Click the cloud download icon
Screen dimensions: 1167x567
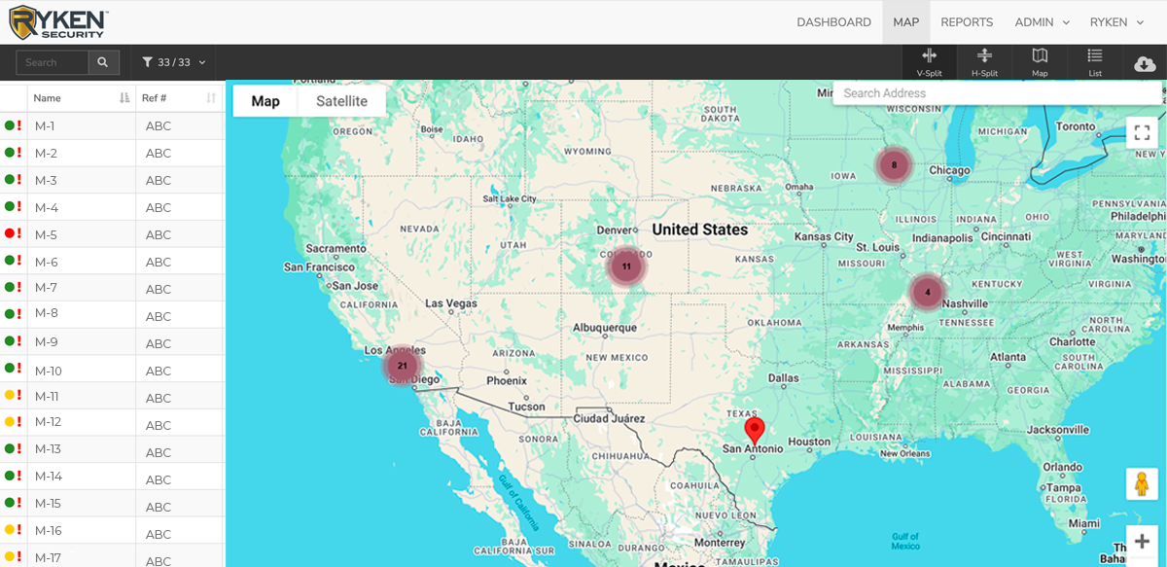coord(1144,62)
